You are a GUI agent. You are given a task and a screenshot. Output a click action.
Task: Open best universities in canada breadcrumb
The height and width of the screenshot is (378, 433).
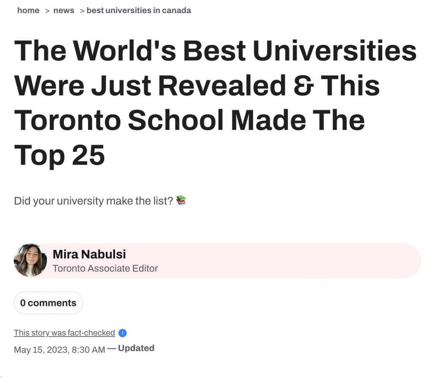139,11
